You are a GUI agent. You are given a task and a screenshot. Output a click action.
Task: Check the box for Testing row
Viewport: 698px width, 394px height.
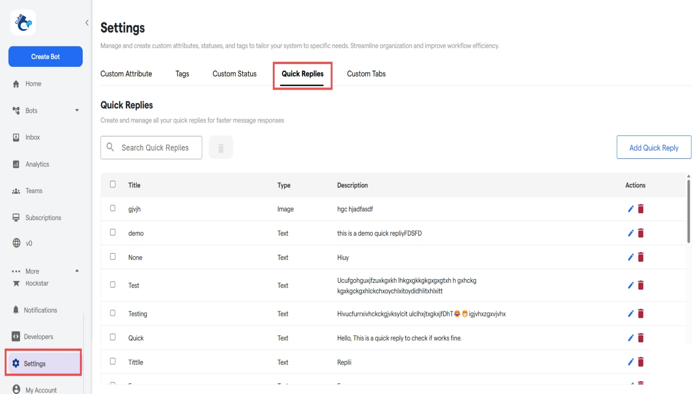112,313
